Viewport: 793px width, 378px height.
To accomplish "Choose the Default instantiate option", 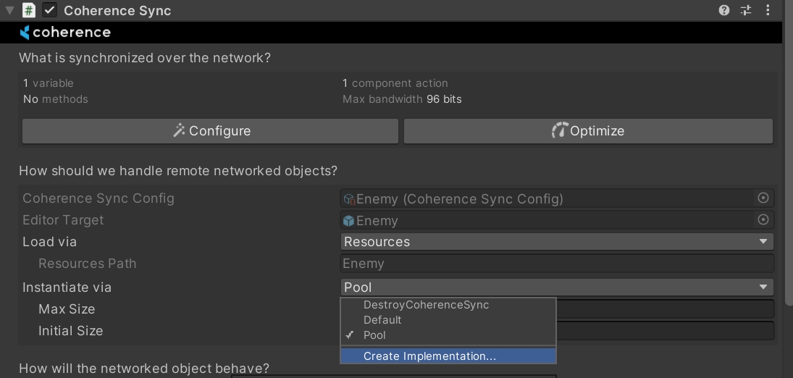I will [382, 320].
